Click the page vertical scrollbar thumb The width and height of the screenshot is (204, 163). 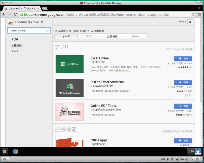(x=201, y=60)
